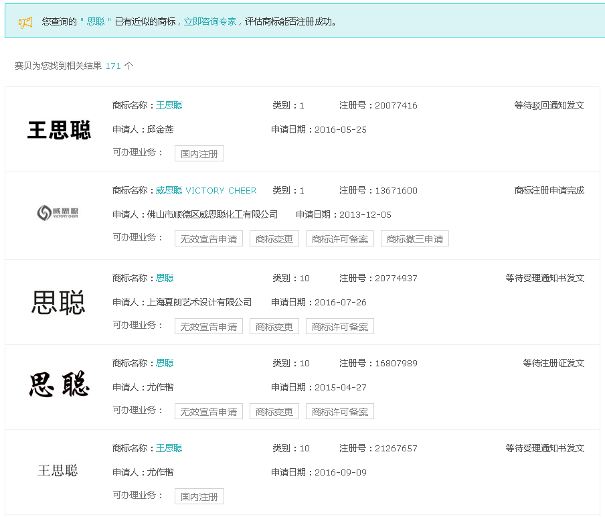Click status text 等待注册证发文
The width and height of the screenshot is (605, 517).
click(x=553, y=363)
